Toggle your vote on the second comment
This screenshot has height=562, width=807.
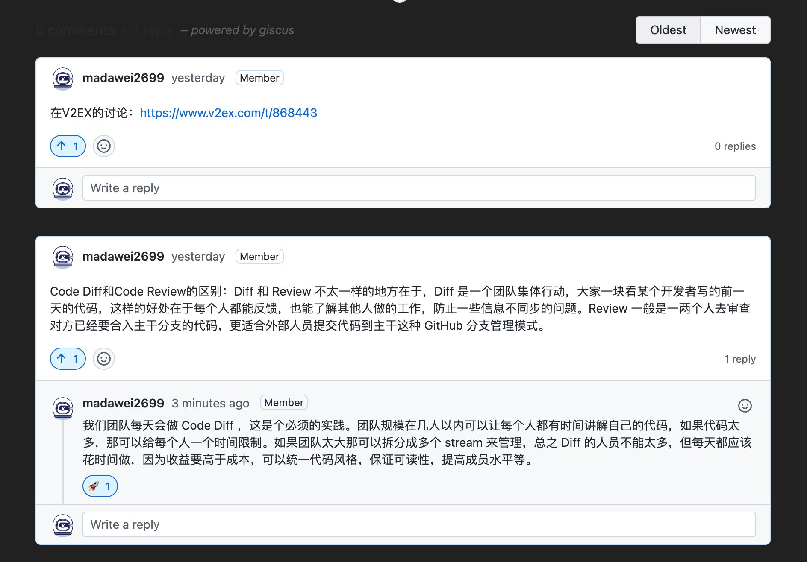point(67,359)
